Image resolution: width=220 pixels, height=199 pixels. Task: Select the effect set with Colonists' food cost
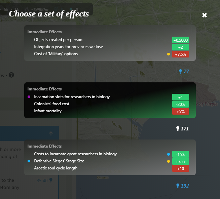tap(110, 100)
